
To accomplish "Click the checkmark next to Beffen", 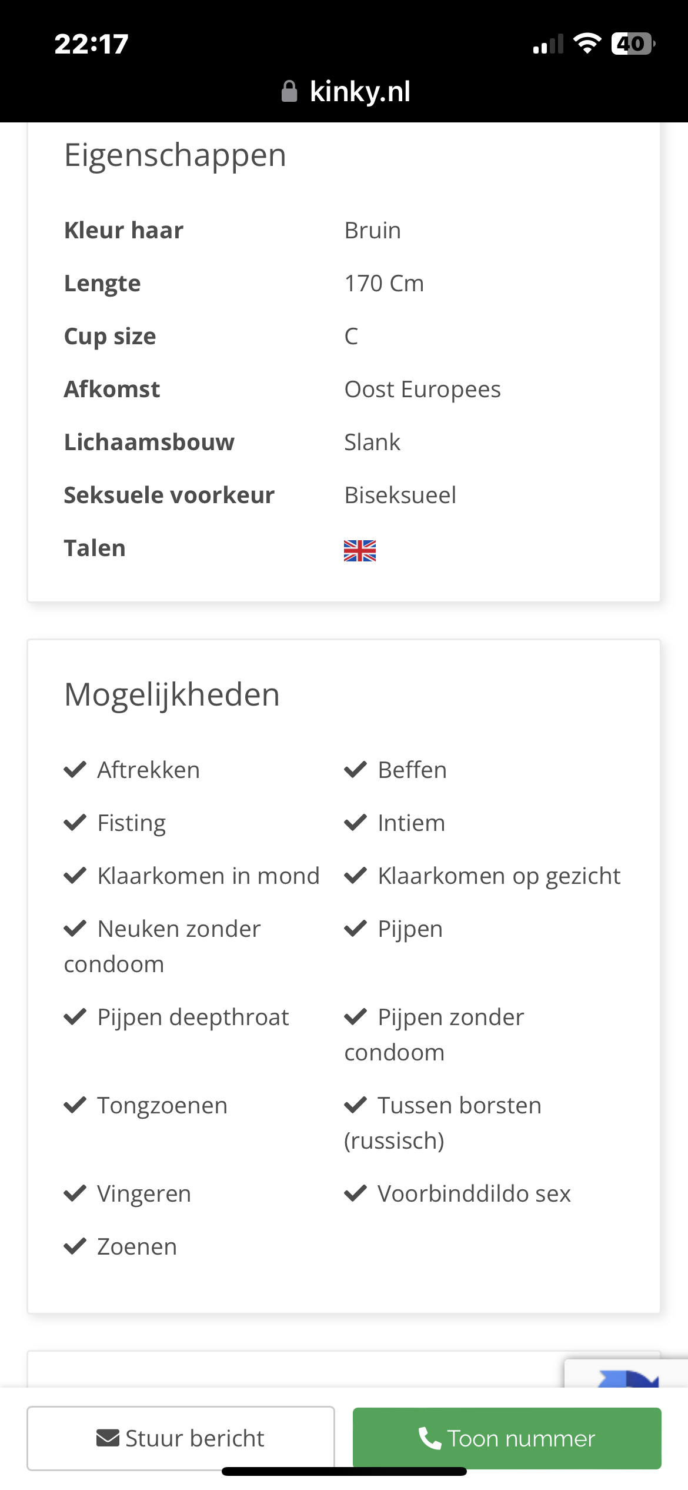I will (x=356, y=770).
